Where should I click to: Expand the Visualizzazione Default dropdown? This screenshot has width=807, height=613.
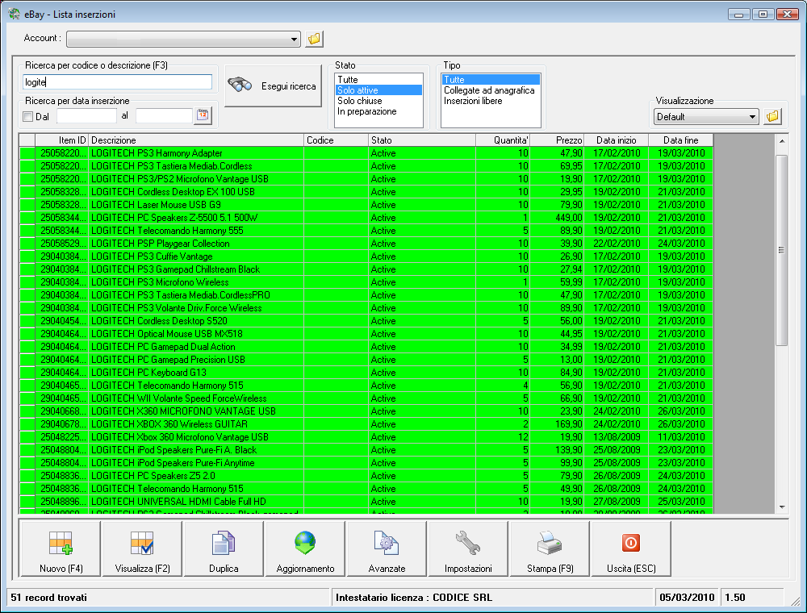[x=752, y=117]
